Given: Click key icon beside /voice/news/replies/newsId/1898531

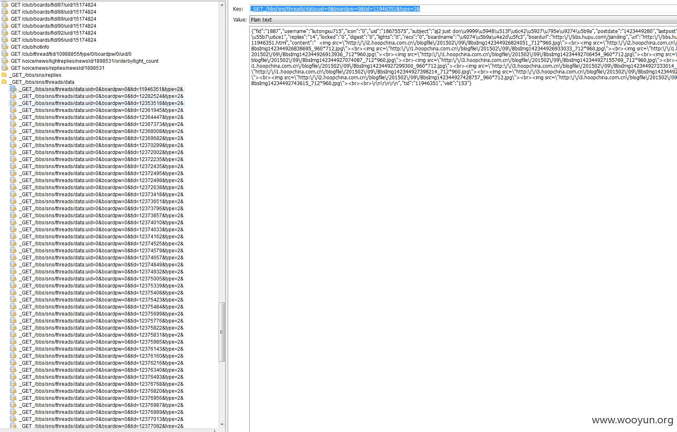Looking at the screenshot, I should [x=5, y=68].
